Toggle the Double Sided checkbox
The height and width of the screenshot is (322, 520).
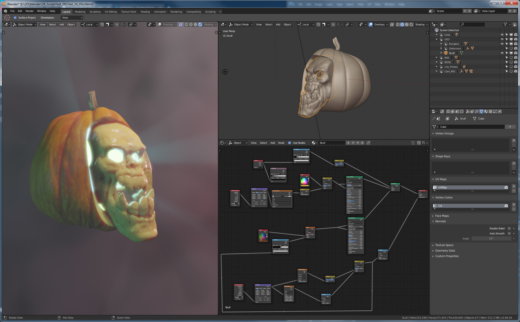coord(509,228)
